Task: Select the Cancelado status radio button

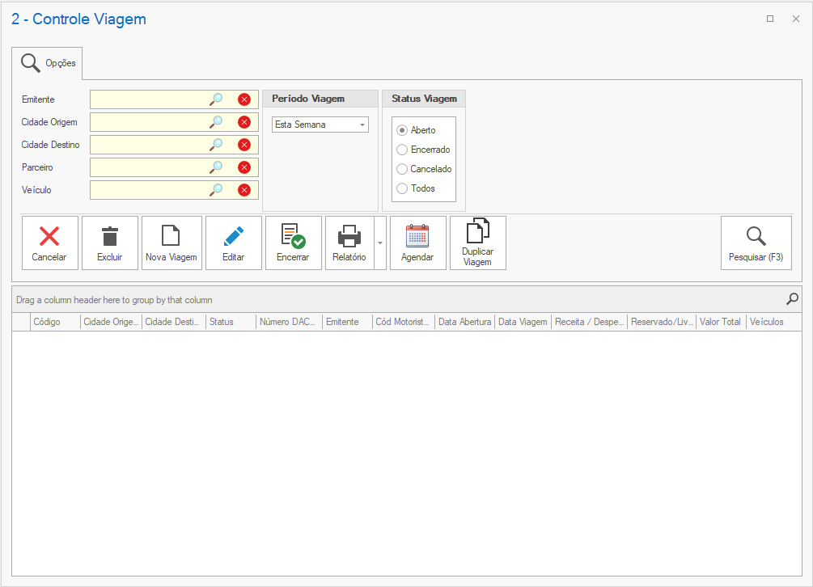Action: tap(402, 169)
